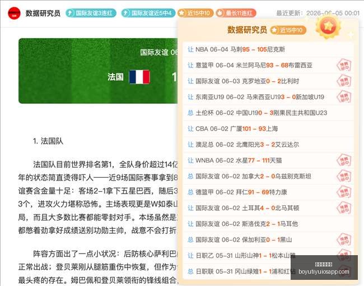Click the 最长11连红 badge

(x=236, y=13)
